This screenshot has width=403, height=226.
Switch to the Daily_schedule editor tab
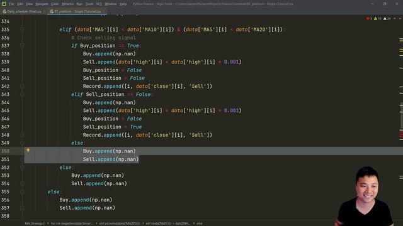tap(24, 11)
